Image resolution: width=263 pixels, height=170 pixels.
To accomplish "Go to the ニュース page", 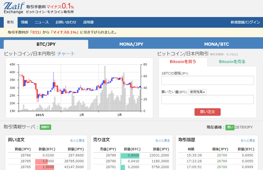I will [42, 22].
